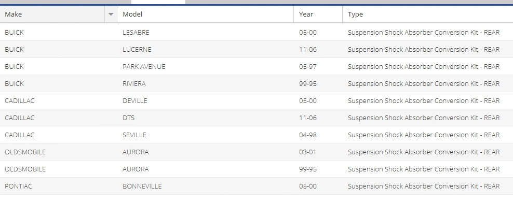513x203 pixels.
Task: Click the PONTIAC make cell
Action: pyautogui.click(x=18, y=186)
